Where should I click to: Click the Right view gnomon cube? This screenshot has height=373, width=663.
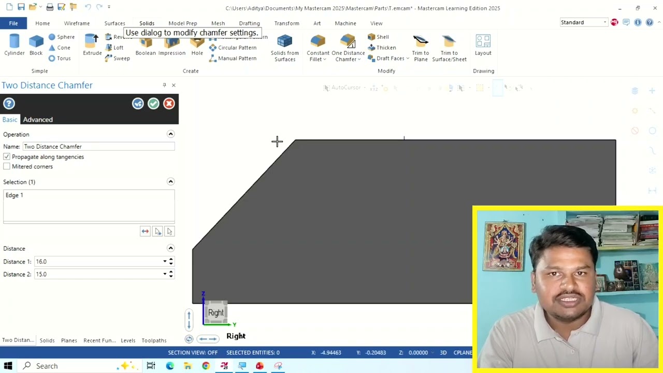click(216, 312)
